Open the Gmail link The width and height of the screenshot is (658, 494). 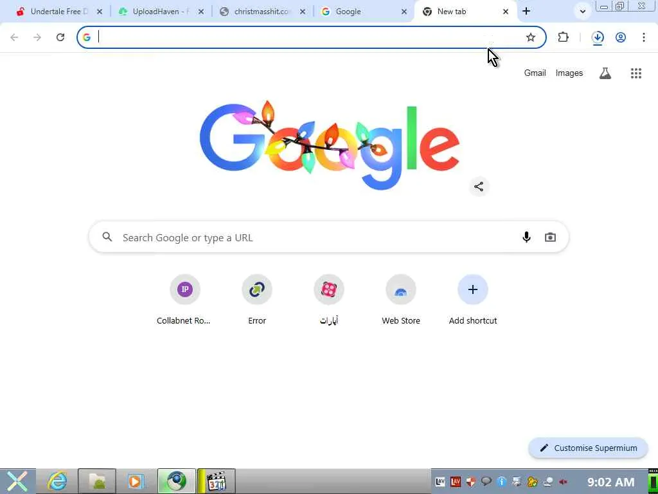point(535,73)
